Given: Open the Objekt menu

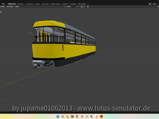Looking at the screenshot, I should [x=17, y=7].
